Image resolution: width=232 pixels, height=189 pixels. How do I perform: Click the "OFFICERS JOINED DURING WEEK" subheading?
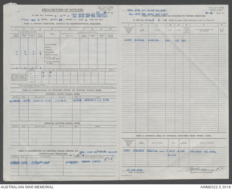pyautogui.click(x=63, y=94)
